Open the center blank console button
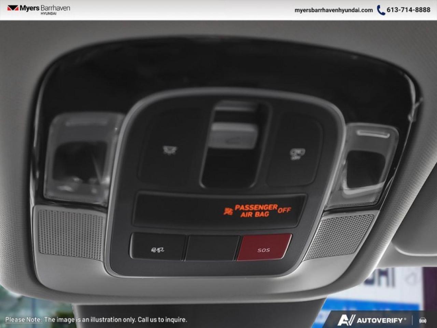Viewport: 437px width, 328px height. coord(212,249)
